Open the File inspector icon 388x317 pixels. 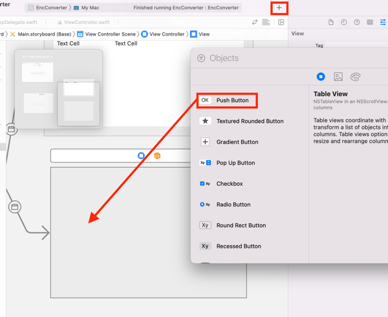coord(330,22)
